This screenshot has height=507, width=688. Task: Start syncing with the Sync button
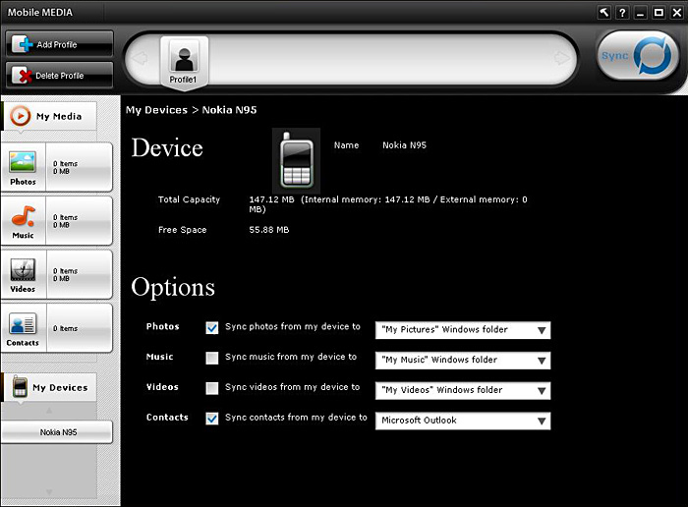(x=638, y=55)
